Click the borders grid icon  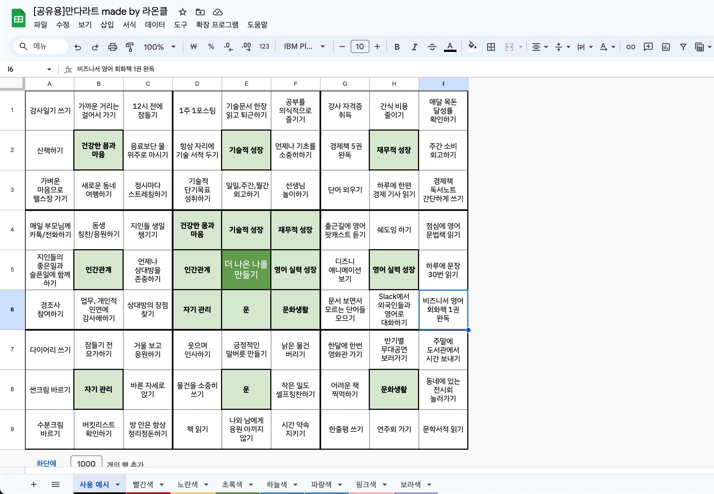pyautogui.click(x=490, y=47)
